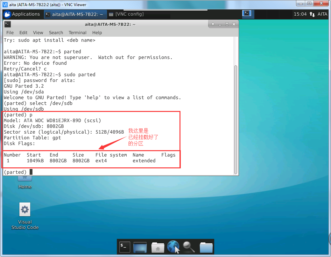The height and width of the screenshot is (257, 331).
Task: Launch Visual Studio Code from the desktop
Action: (25, 209)
